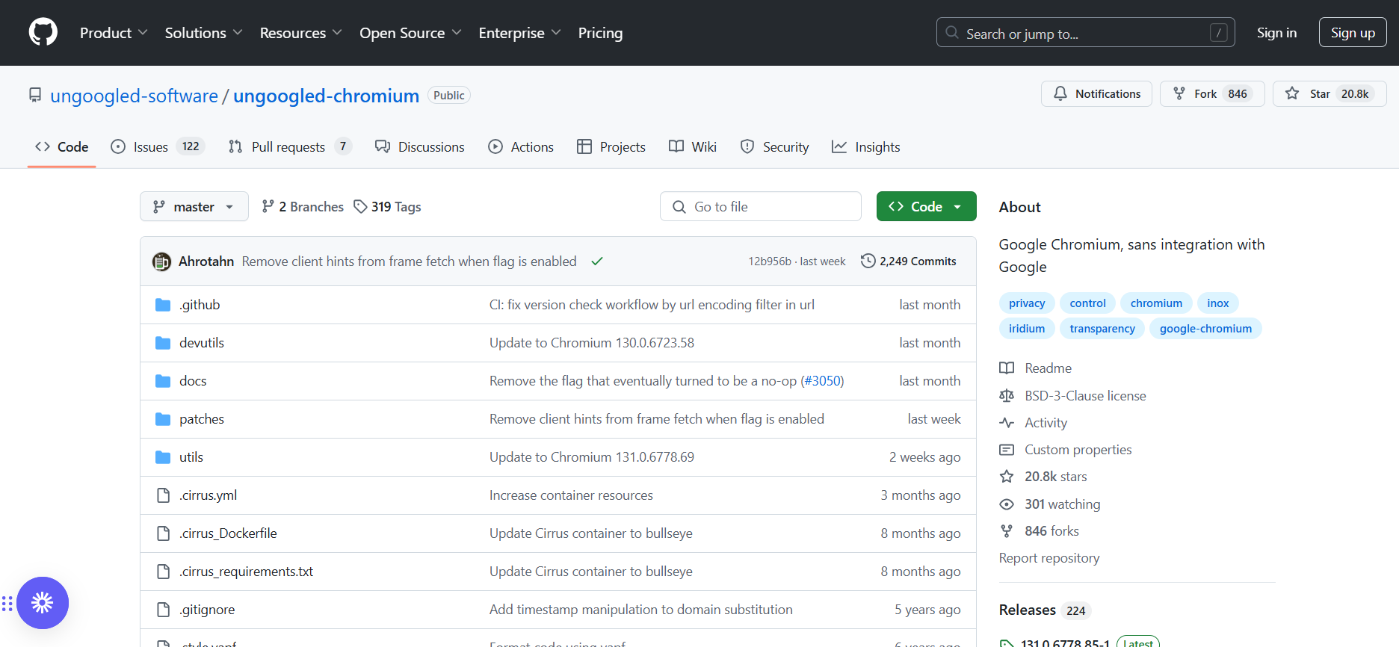Click Ahrotahn's avatar thumbnail
The height and width of the screenshot is (647, 1399).
pos(161,261)
